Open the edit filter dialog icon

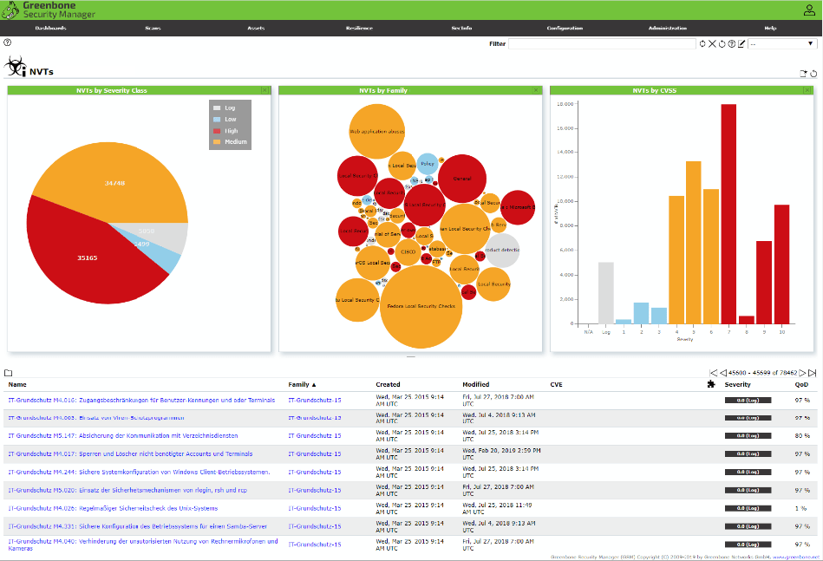pyautogui.click(x=741, y=43)
